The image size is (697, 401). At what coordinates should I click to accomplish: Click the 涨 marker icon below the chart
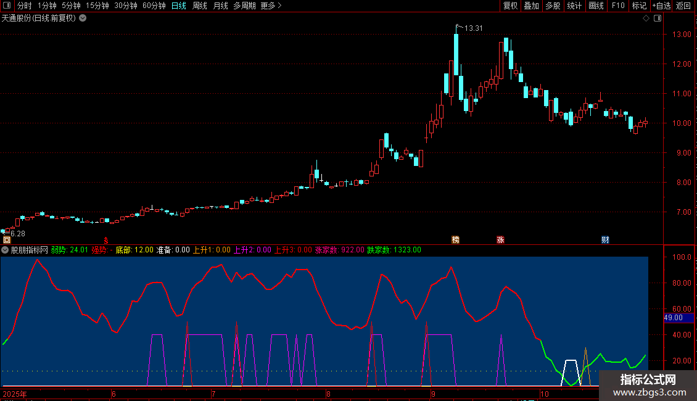coord(500,239)
